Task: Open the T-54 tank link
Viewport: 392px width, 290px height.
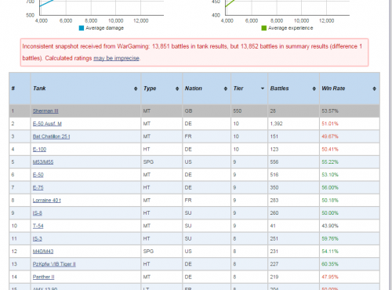Action: [x=38, y=226]
